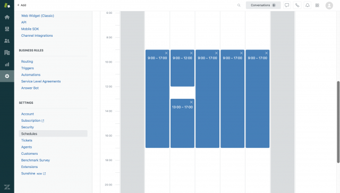Open the Automations link
Screen dimensions: 340x193
(31, 74)
